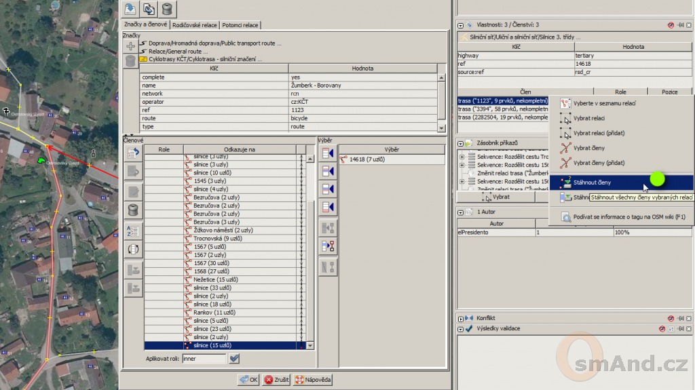Click the apply-changes icon above the relation tabs
The width and height of the screenshot is (695, 390).
click(x=130, y=9)
